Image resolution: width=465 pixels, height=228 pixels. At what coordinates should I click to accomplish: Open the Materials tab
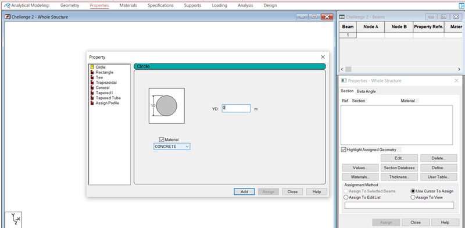click(x=128, y=5)
